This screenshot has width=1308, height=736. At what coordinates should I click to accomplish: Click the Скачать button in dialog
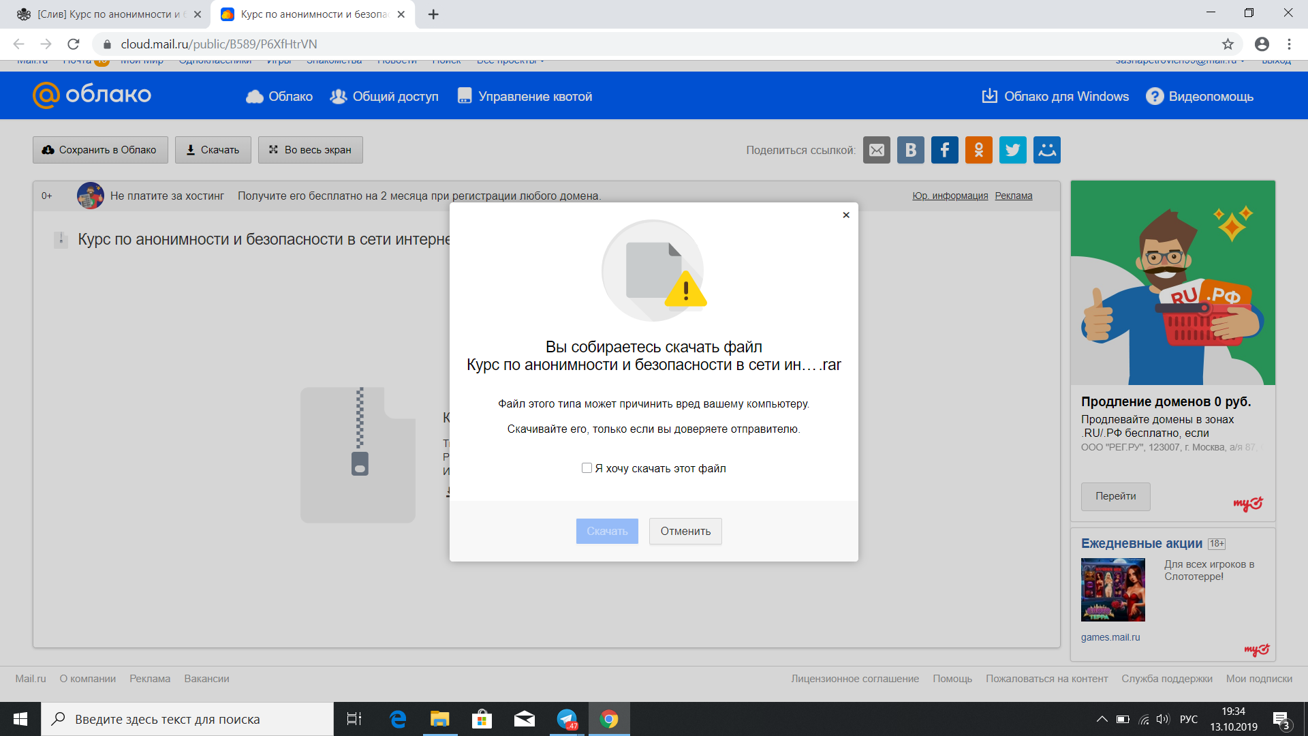(607, 532)
